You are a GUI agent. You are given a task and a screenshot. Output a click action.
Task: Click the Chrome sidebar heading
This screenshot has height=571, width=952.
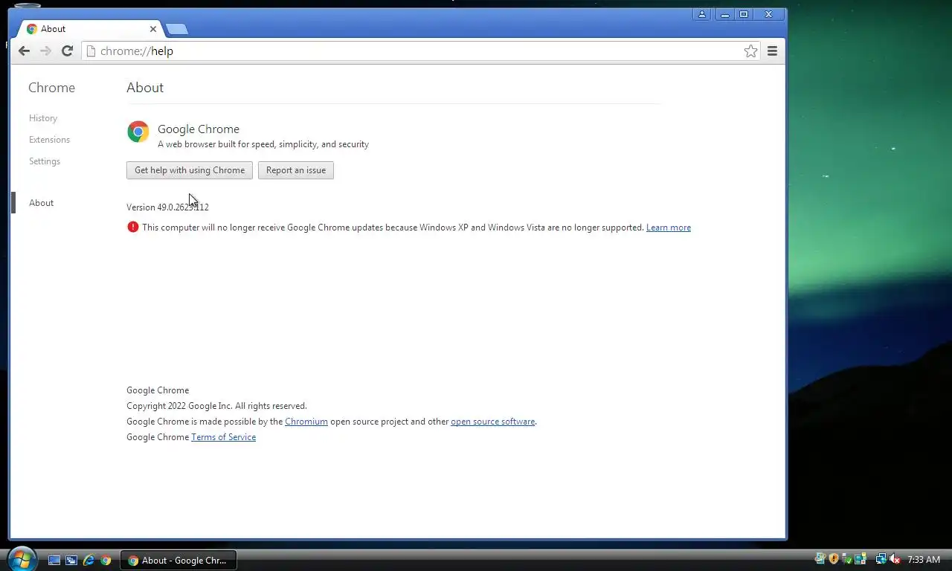click(51, 88)
